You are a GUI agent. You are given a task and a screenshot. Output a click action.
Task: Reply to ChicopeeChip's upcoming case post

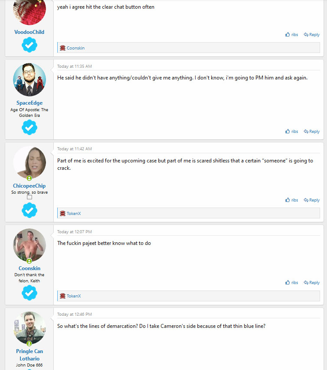(x=312, y=200)
